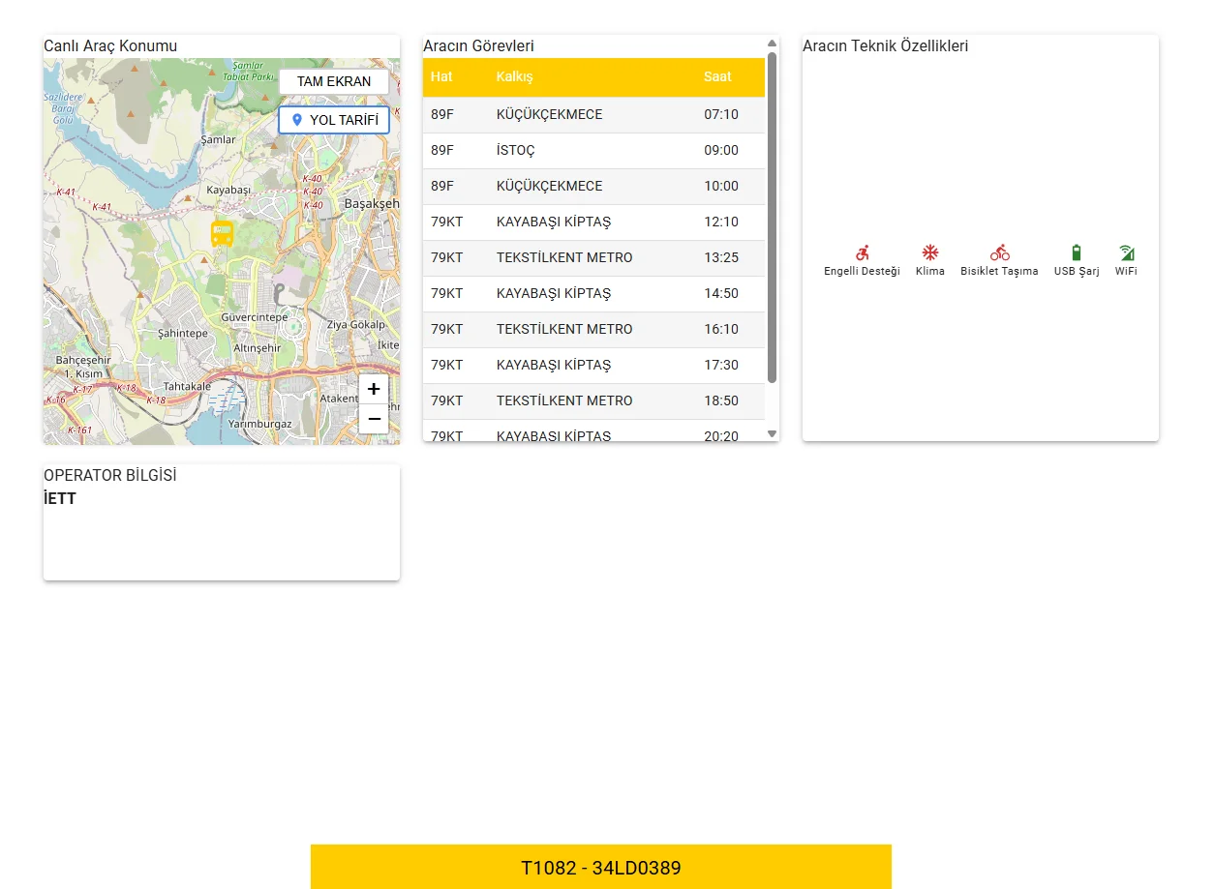Image resolution: width=1215 pixels, height=889 pixels.
Task: Click the green WiFi signal icon
Action: [1126, 252]
